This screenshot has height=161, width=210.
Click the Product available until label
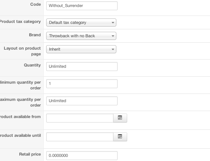tap(20, 136)
